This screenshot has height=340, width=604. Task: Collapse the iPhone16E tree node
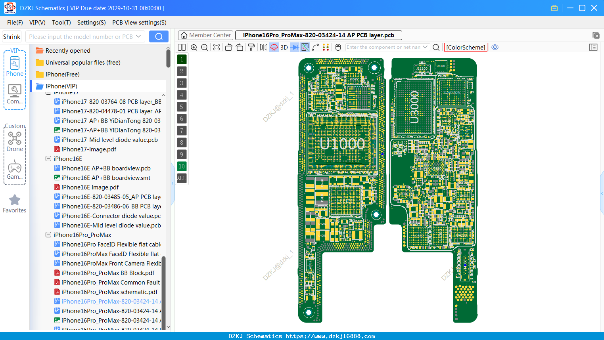[48, 159]
